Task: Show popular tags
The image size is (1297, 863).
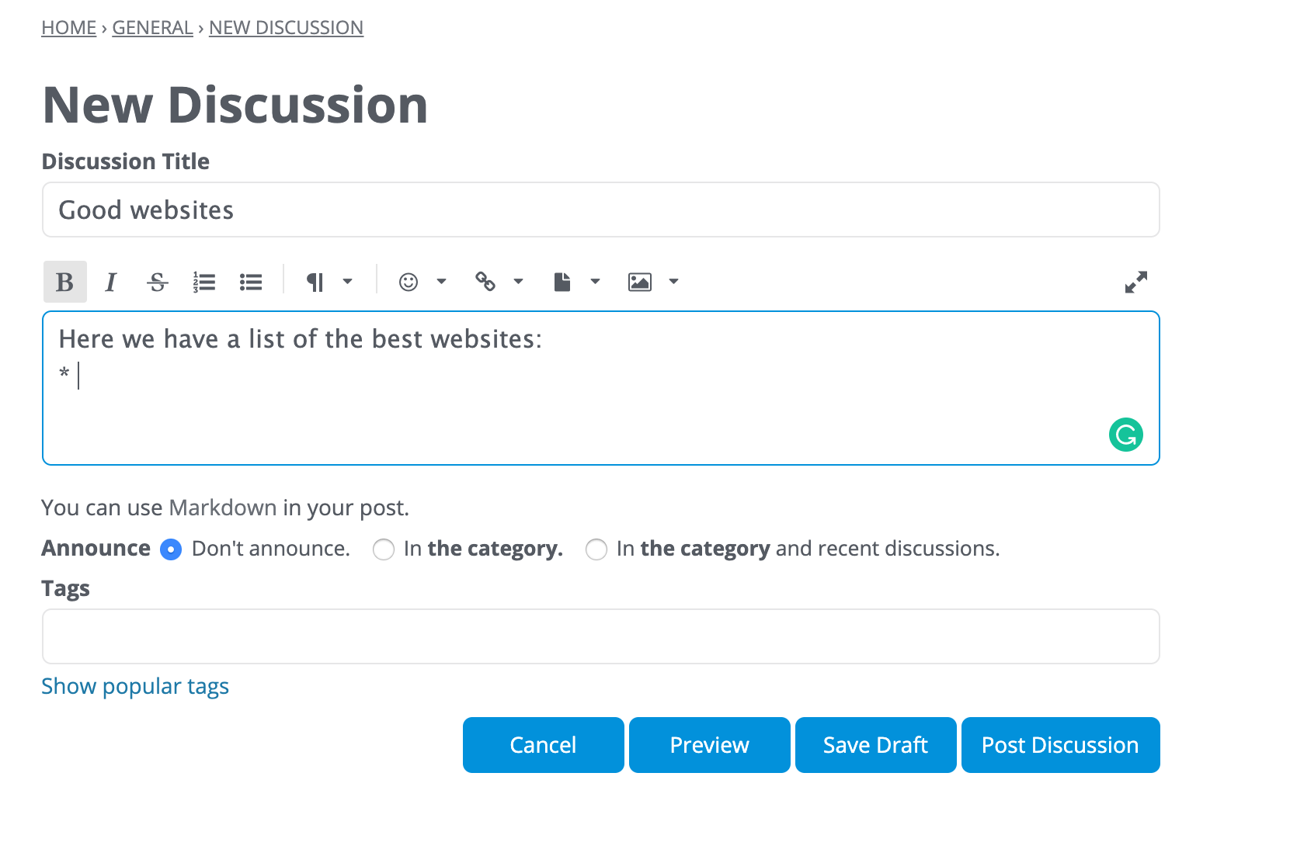Action: pos(134,686)
